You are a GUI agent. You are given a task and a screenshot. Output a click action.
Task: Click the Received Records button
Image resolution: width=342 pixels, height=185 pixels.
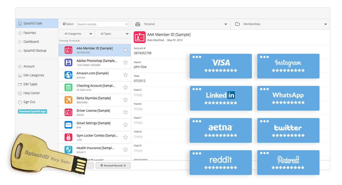pos(113,166)
